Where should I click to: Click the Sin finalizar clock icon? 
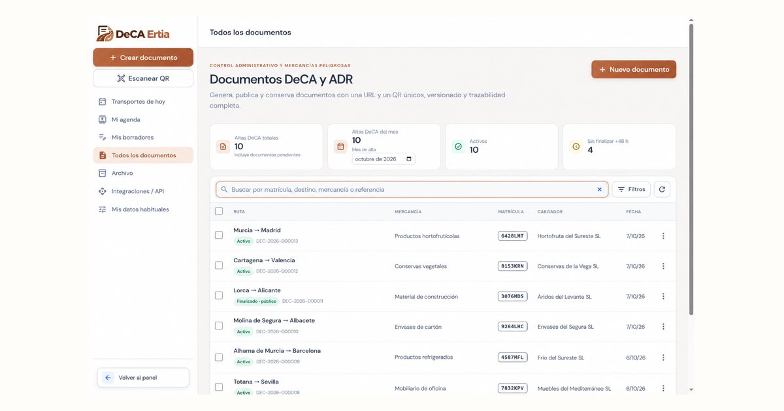pyautogui.click(x=576, y=147)
